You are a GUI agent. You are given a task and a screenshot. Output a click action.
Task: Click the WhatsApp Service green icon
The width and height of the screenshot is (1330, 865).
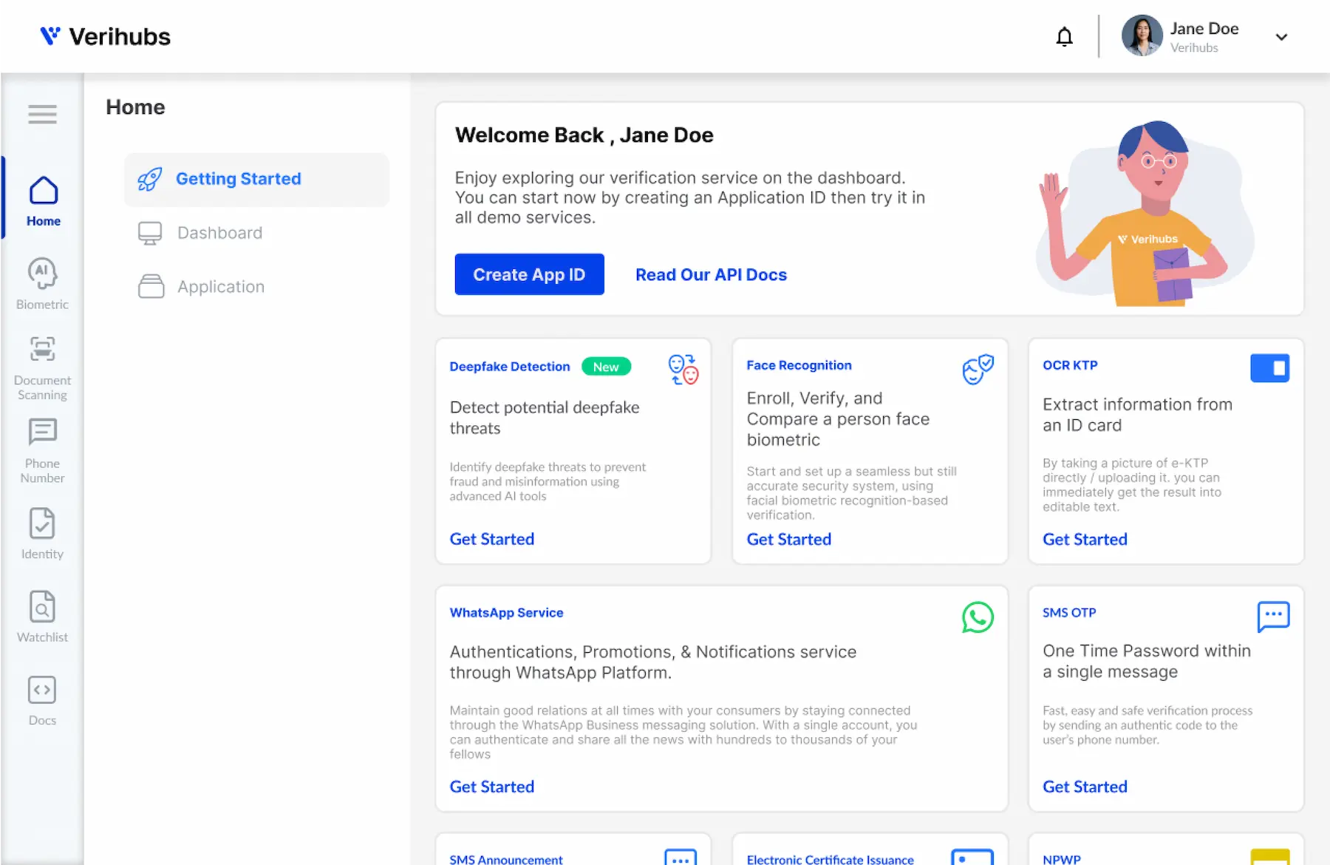tap(977, 618)
